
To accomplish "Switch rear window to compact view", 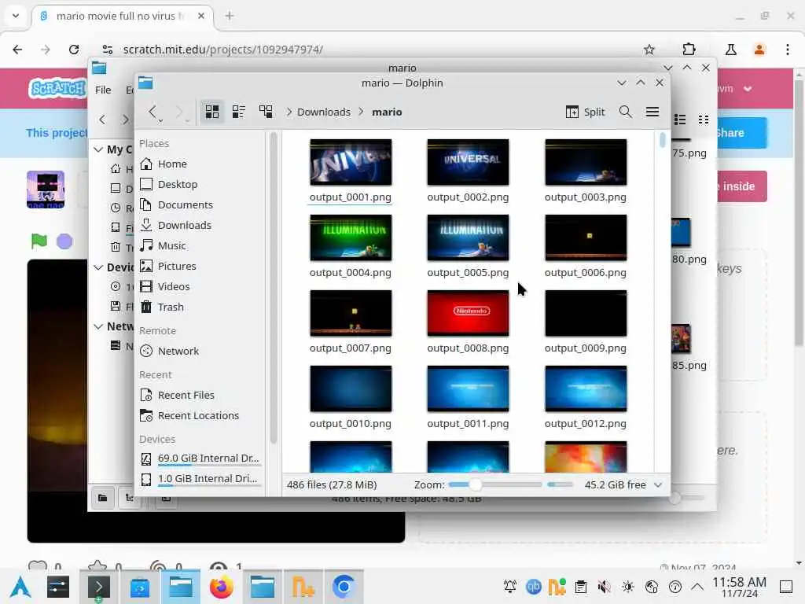I will [x=704, y=120].
